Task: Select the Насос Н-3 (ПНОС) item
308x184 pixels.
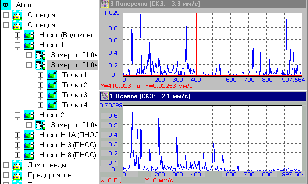Action: tap(68, 145)
